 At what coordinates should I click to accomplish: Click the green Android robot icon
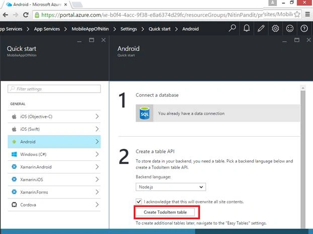point(14,142)
